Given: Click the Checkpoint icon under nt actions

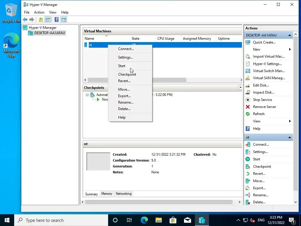Looking at the screenshot, I should point(248,167).
